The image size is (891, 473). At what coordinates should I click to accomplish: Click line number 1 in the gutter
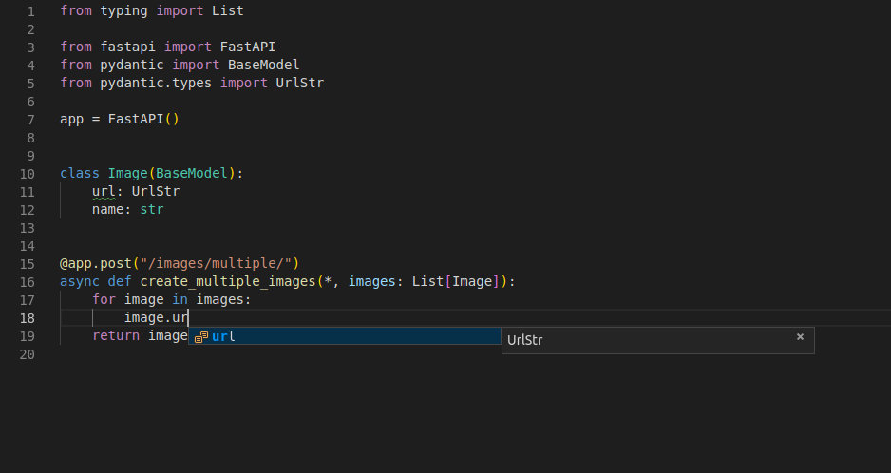coord(30,11)
